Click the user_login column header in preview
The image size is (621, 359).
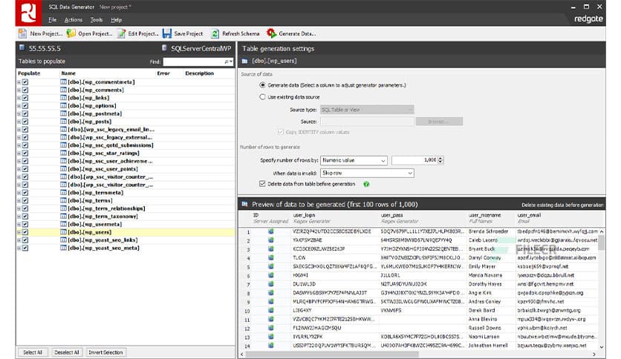click(304, 215)
